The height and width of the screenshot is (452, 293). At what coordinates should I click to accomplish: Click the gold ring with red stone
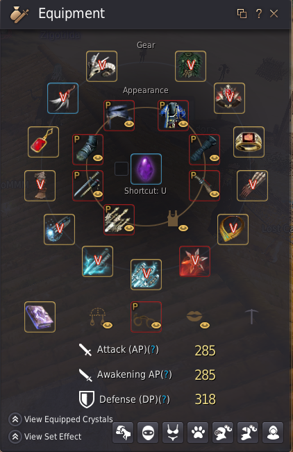pyautogui.click(x=249, y=142)
